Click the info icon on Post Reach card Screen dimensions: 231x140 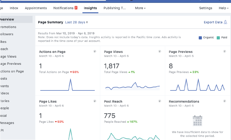coord(160,101)
